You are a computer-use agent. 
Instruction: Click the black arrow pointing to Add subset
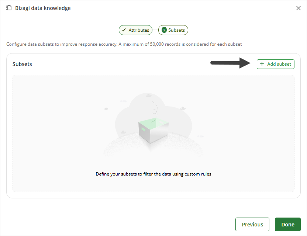pyautogui.click(x=231, y=63)
